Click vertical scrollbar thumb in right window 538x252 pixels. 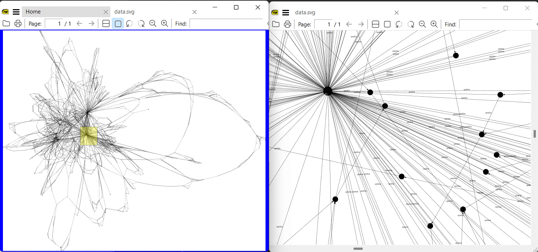point(535,134)
